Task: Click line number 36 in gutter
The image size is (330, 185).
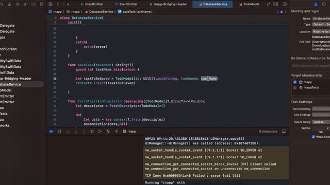Action: point(55,79)
